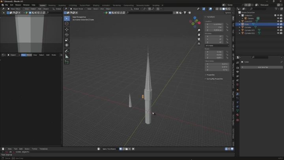This screenshot has height=160, width=284.
Task: Open the Templates menu in text editor
Action: (43, 149)
